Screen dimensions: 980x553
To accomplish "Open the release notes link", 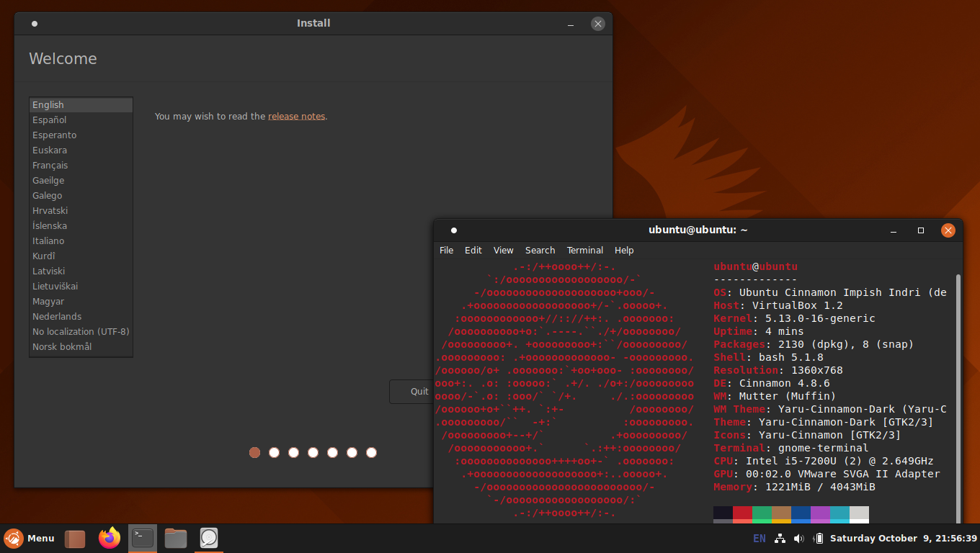I will pos(296,117).
